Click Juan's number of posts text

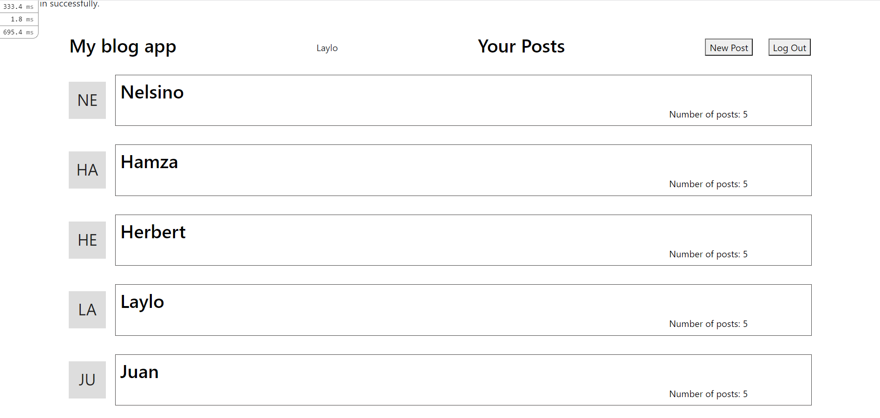click(708, 394)
